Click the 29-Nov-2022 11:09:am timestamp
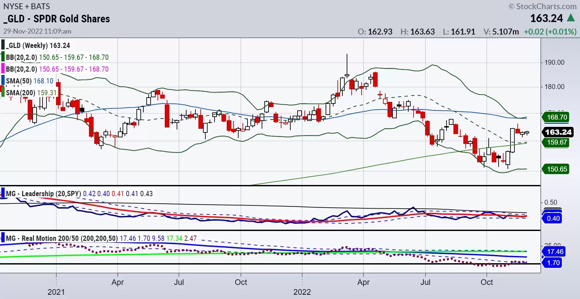This screenshot has height=299, width=580. [x=37, y=31]
